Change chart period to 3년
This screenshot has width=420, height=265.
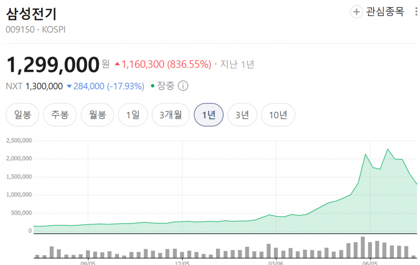pos(242,115)
